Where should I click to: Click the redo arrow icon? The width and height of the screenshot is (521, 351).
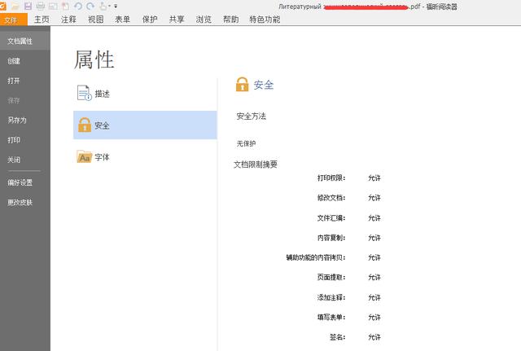[90, 6]
